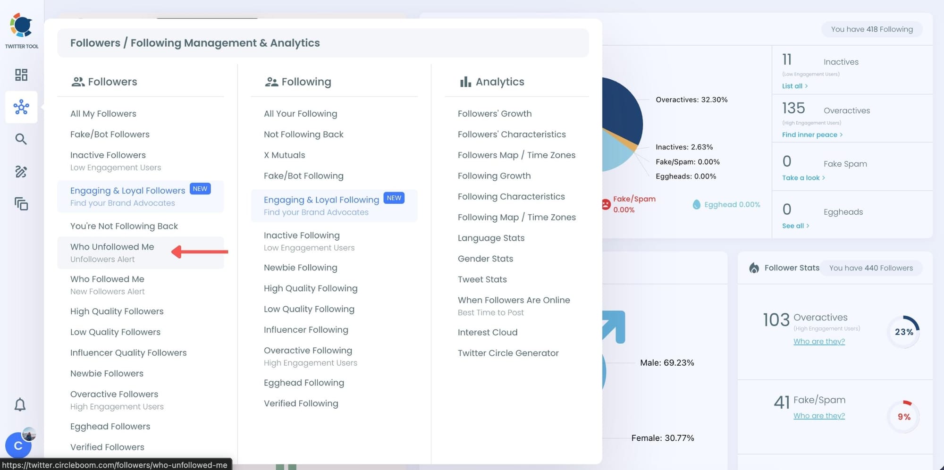The width and height of the screenshot is (944, 470).
Task: Click the user profile avatar
Action: (x=18, y=445)
